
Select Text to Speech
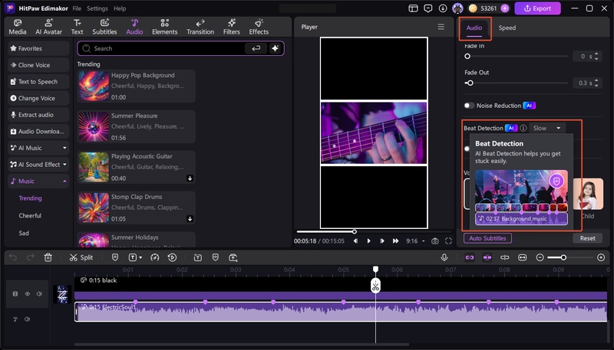pyautogui.click(x=38, y=82)
